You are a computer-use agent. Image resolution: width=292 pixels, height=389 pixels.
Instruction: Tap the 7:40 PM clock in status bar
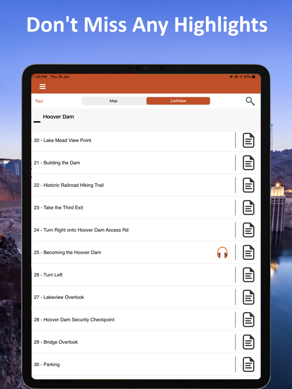[x=40, y=77]
